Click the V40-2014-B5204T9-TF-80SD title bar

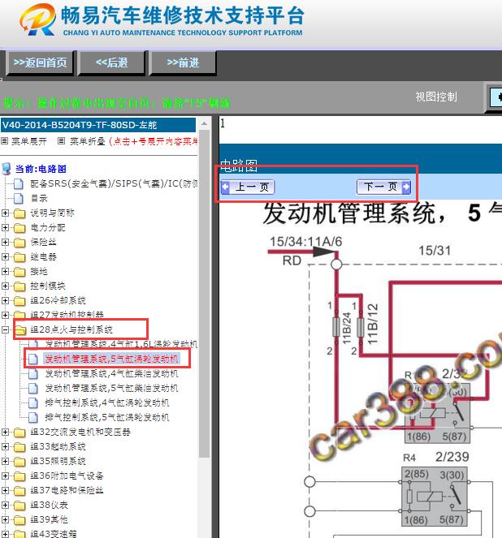click(x=98, y=125)
